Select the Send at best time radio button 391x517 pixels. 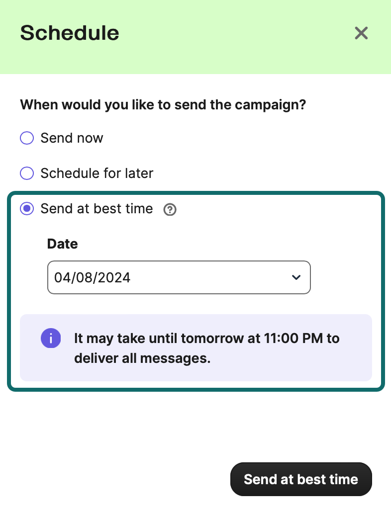coord(27,209)
